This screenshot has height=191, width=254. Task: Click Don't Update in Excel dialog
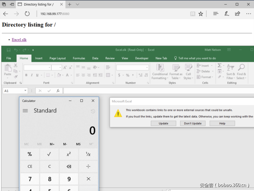[x=193, y=123]
